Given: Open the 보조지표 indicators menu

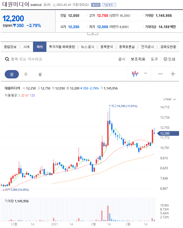Looking at the screenshot, I should click(138, 59).
